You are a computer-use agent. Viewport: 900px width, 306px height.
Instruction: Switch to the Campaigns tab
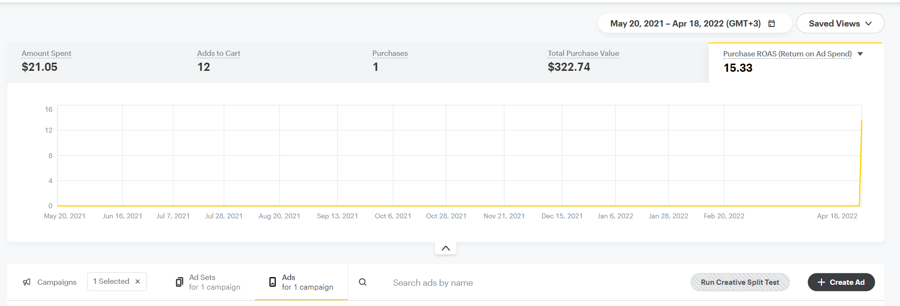(x=56, y=282)
